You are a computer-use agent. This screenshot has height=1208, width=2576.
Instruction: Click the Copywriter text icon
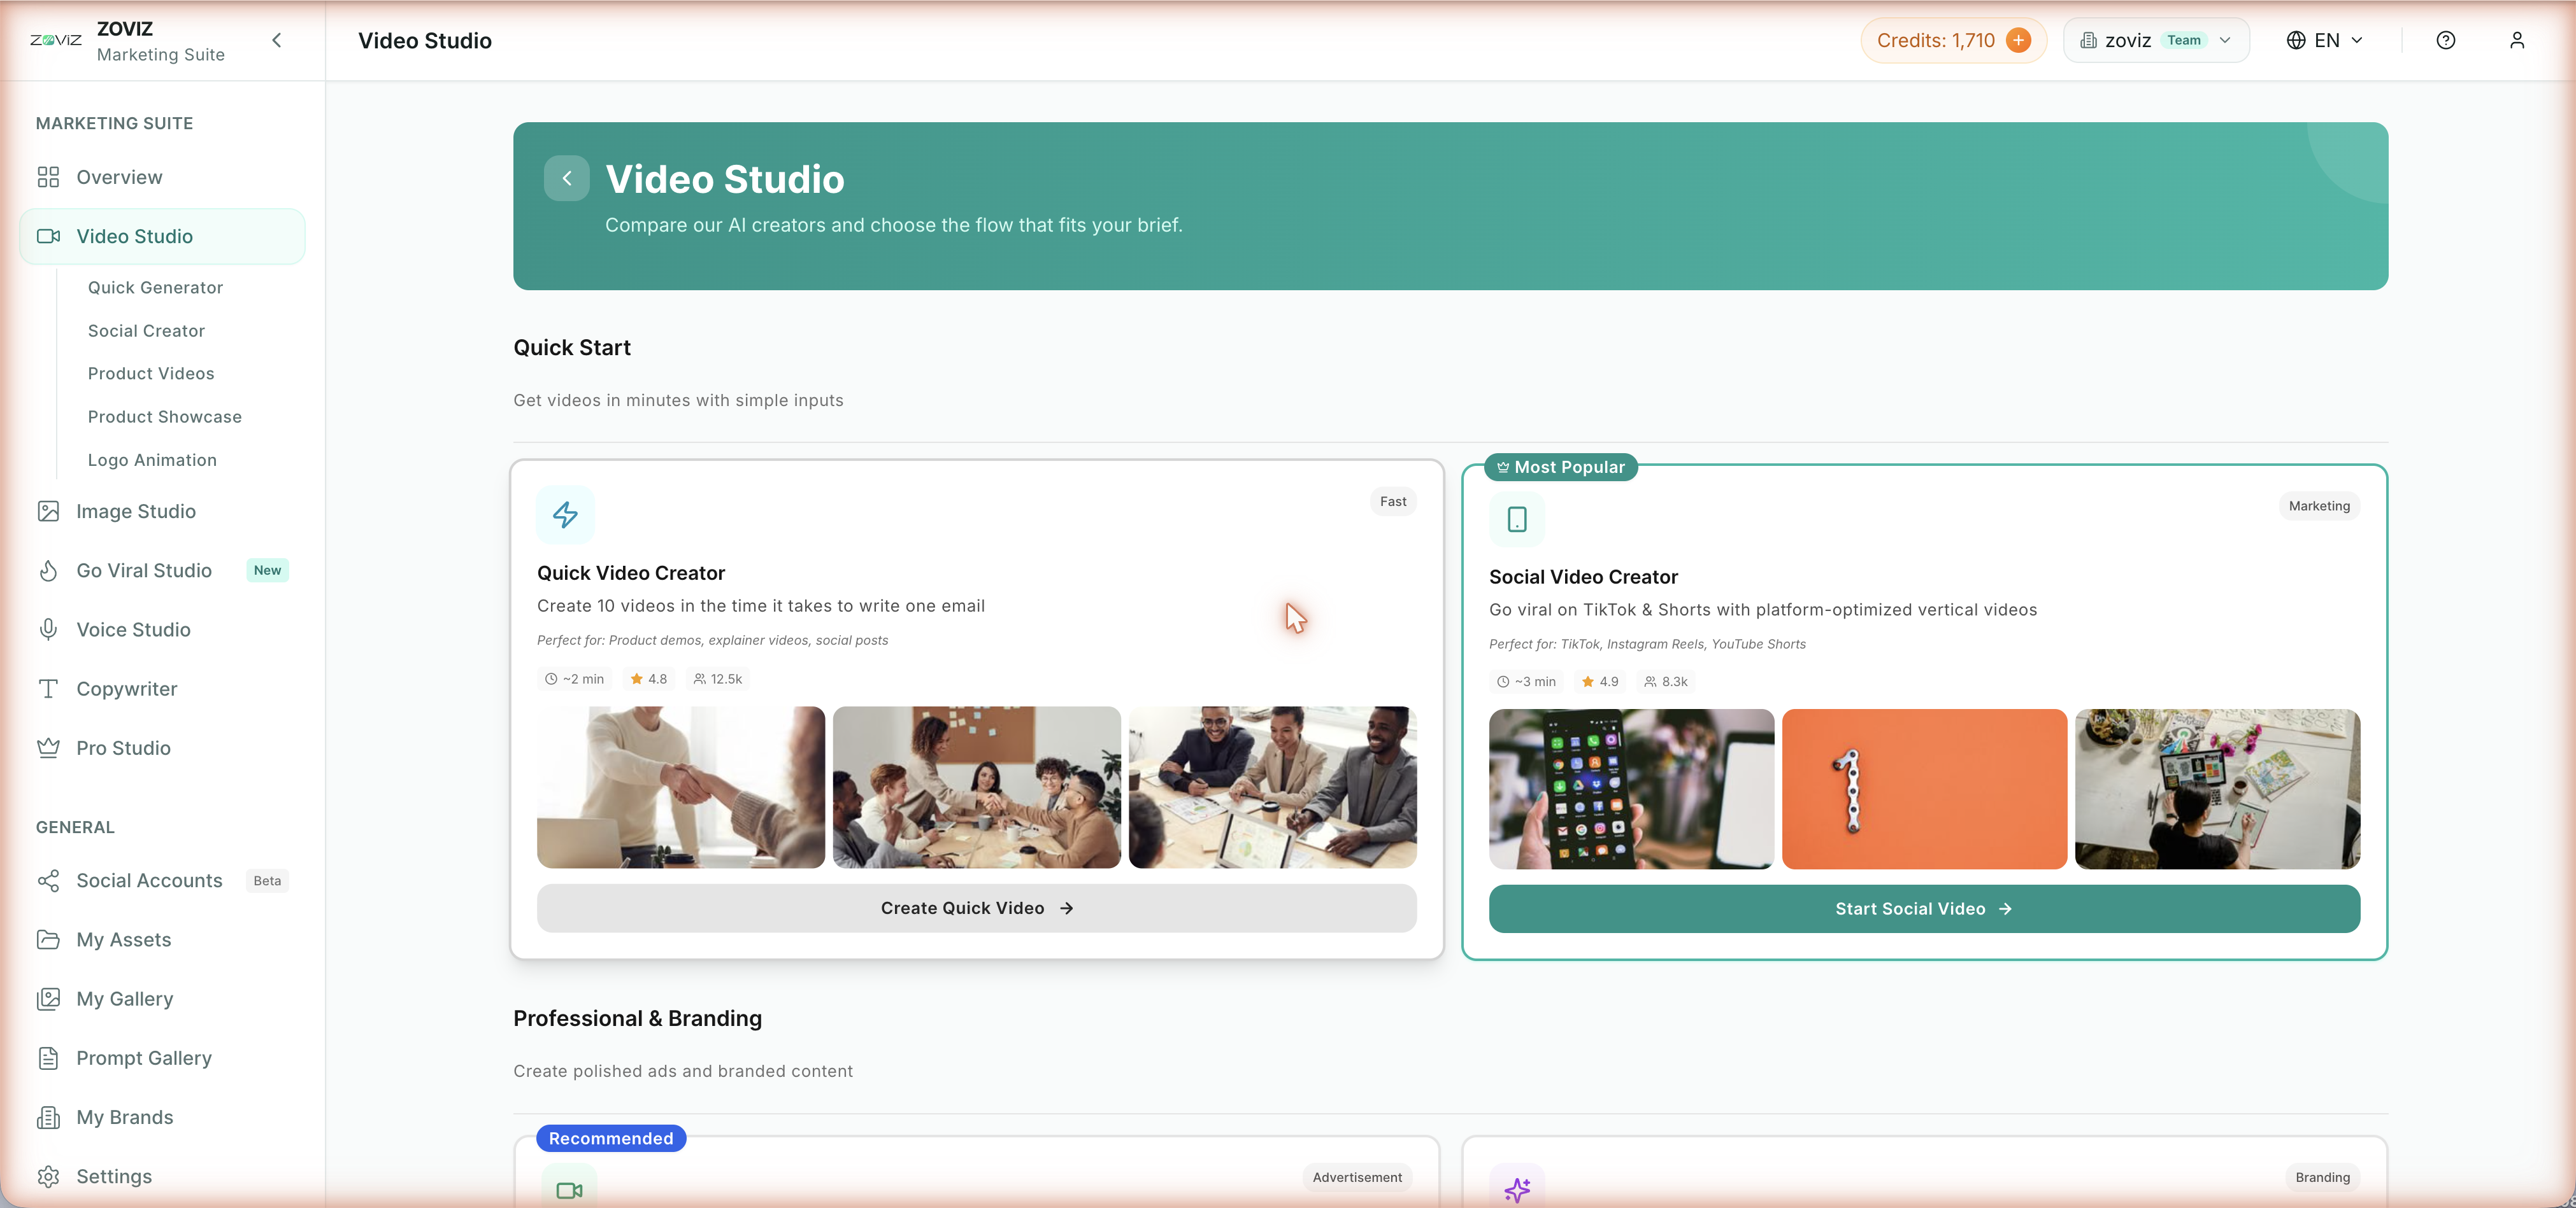coord(48,689)
